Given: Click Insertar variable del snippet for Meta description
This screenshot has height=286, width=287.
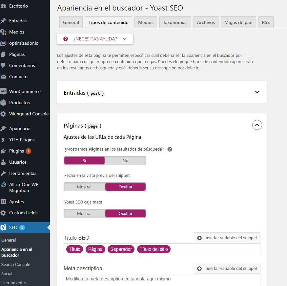Looking at the screenshot, I should [x=227, y=269].
